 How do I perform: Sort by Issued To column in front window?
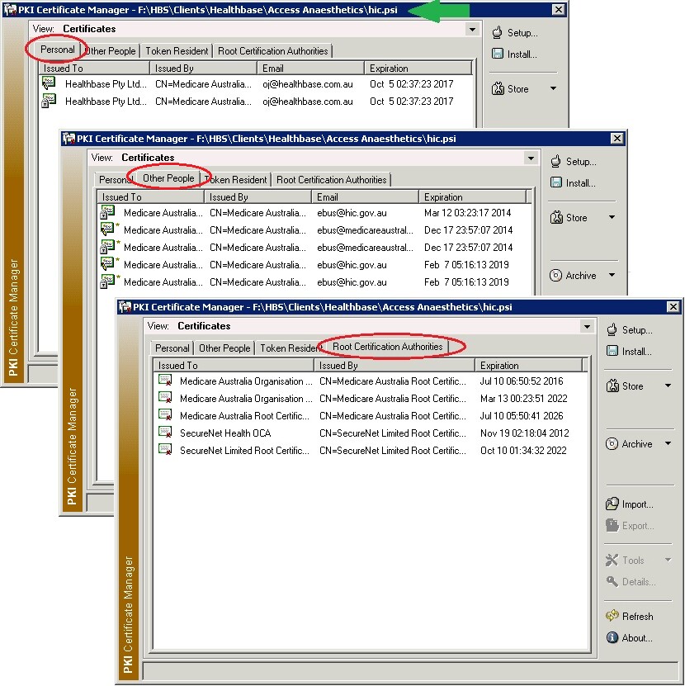[x=234, y=366]
